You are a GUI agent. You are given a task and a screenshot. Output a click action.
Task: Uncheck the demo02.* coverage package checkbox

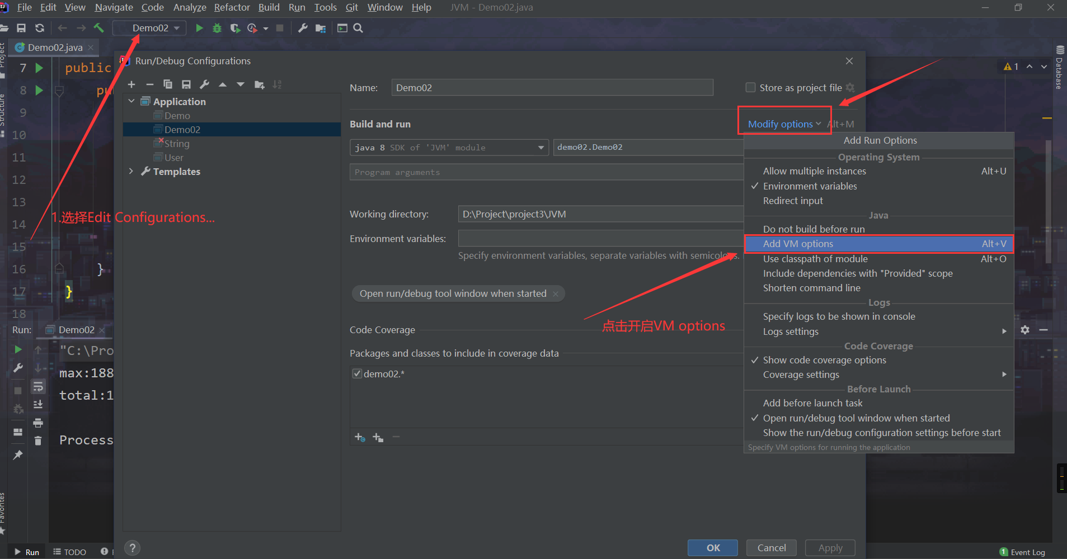[357, 373]
